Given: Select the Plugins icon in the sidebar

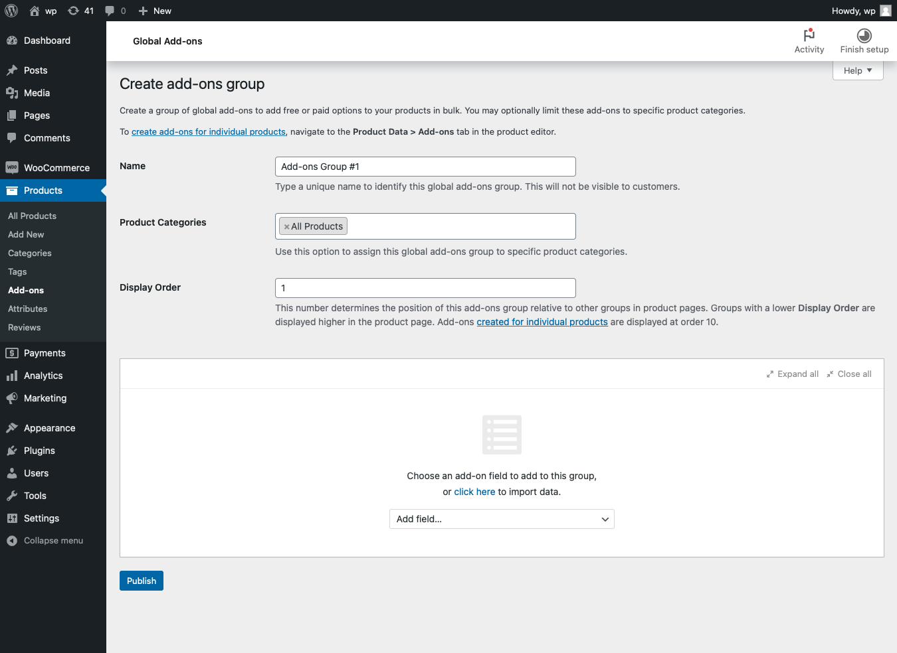Looking at the screenshot, I should (12, 451).
